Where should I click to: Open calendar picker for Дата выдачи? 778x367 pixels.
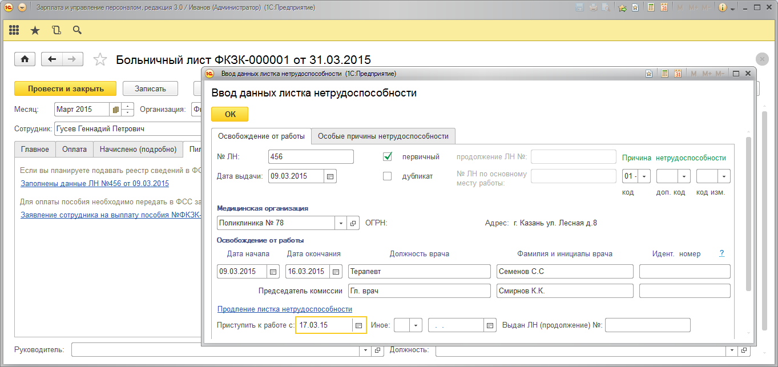click(x=330, y=176)
